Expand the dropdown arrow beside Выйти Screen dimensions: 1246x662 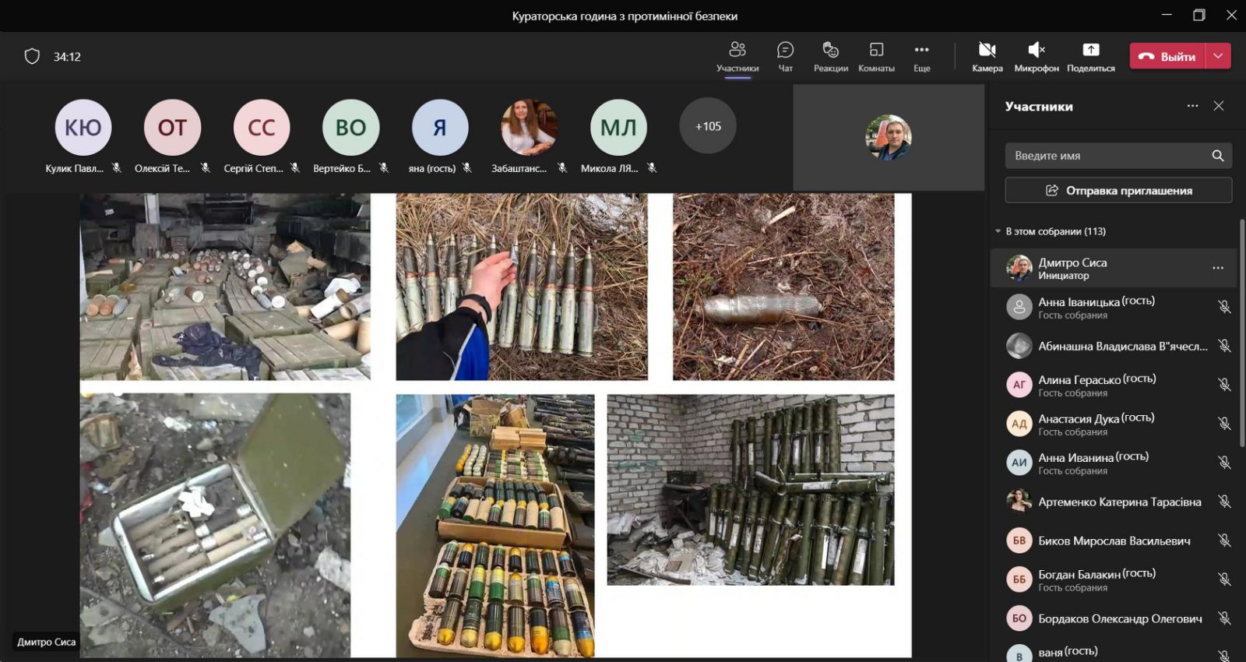[x=1219, y=56]
